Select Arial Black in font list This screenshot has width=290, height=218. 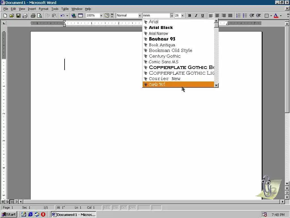coord(178,28)
